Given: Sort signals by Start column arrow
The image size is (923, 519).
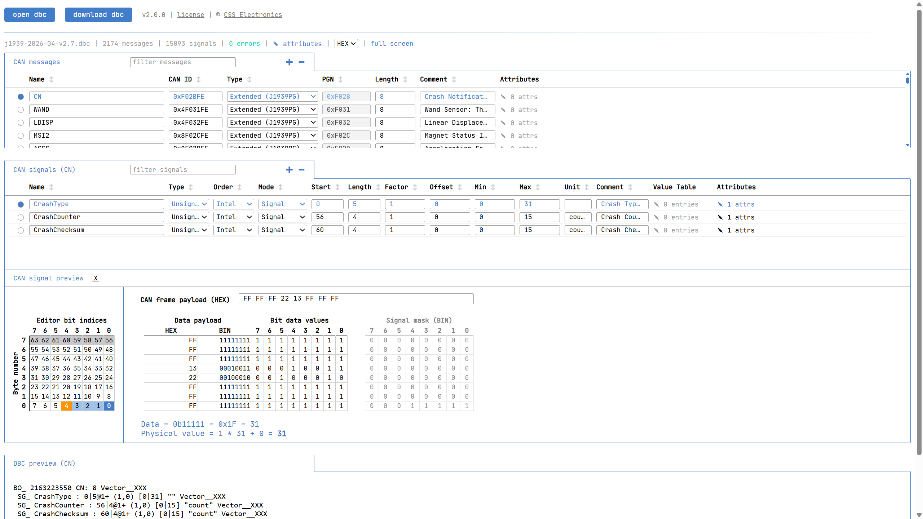Looking at the screenshot, I should tap(337, 187).
